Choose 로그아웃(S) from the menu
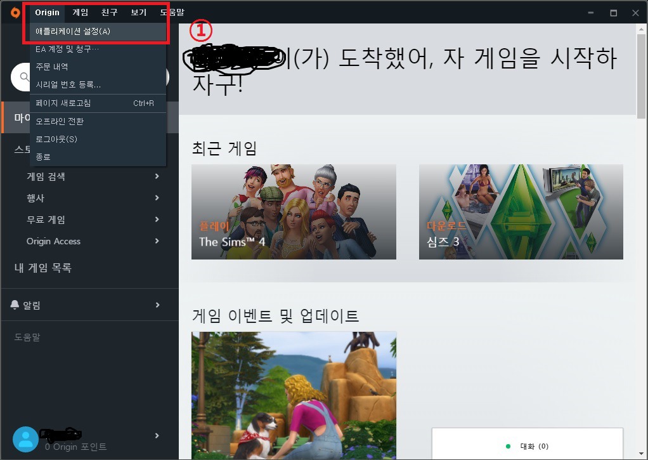 [x=98, y=139]
